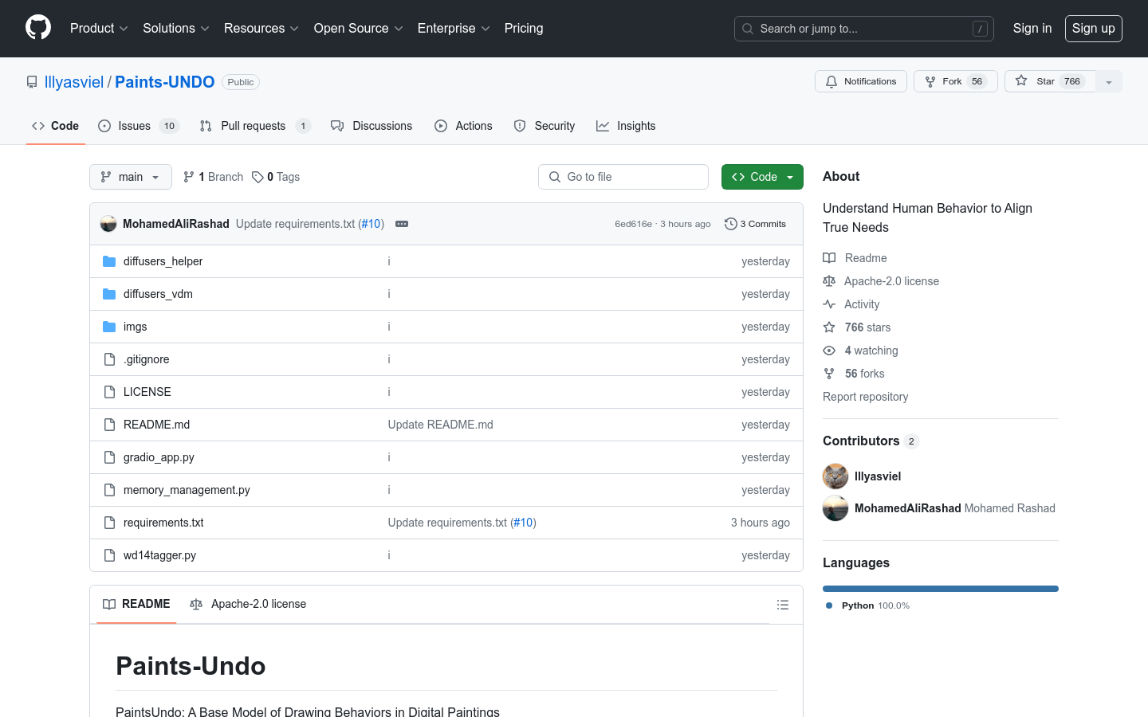
Task: Open the diffusers_helper folder
Action: pyautogui.click(x=163, y=261)
